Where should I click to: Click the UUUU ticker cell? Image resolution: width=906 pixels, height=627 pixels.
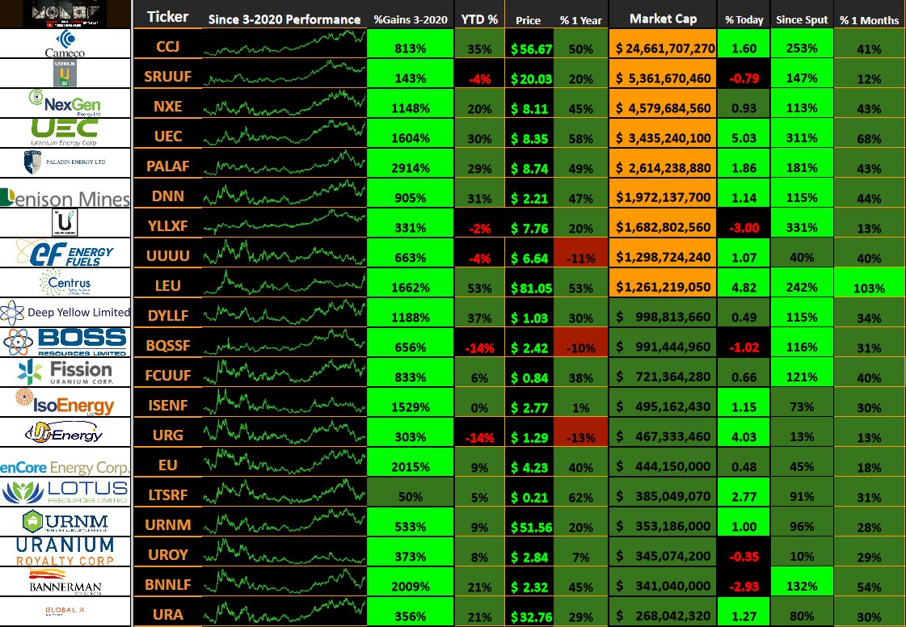tap(167, 255)
